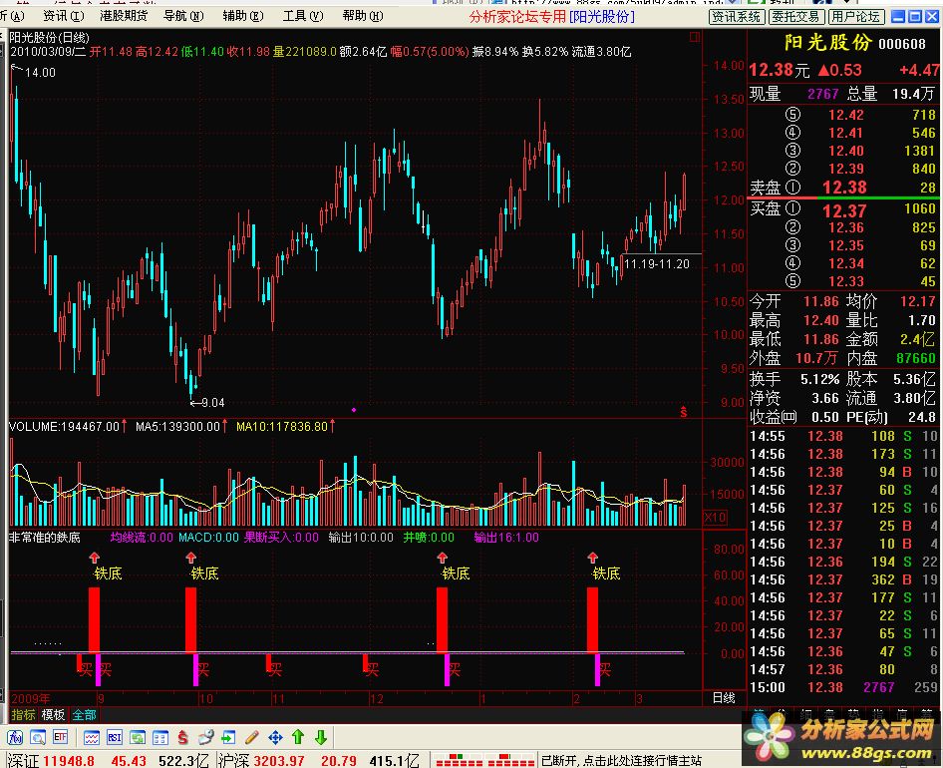Click the last 铁底 red arrow signal
Image resolution: width=943 pixels, height=768 pixels.
pyautogui.click(x=593, y=558)
